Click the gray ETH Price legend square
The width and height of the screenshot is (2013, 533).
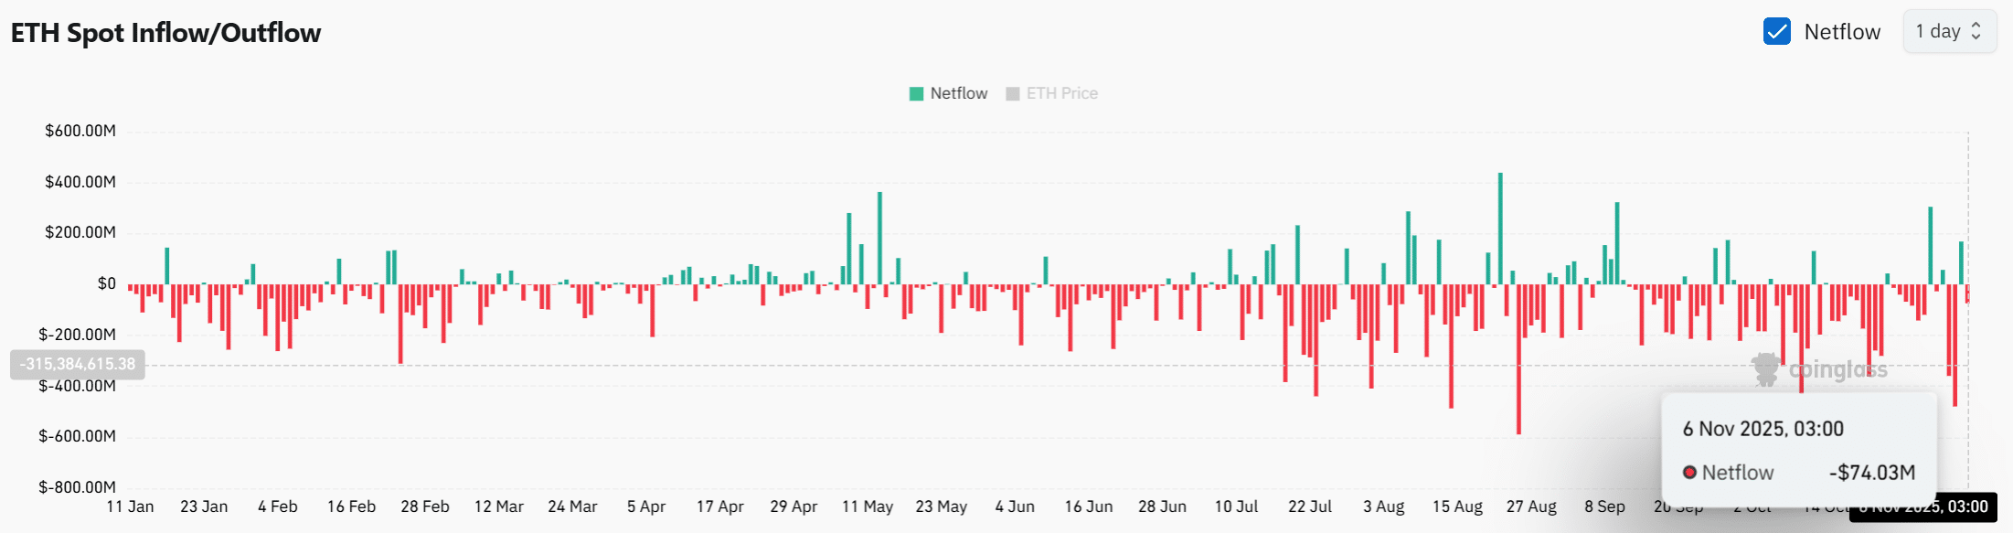point(1012,93)
